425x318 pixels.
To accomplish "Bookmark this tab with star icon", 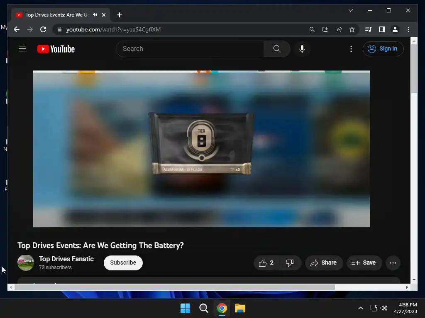I will [352, 29].
